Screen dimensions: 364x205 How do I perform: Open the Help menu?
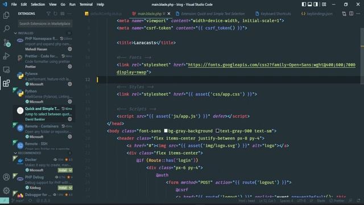[100, 4]
